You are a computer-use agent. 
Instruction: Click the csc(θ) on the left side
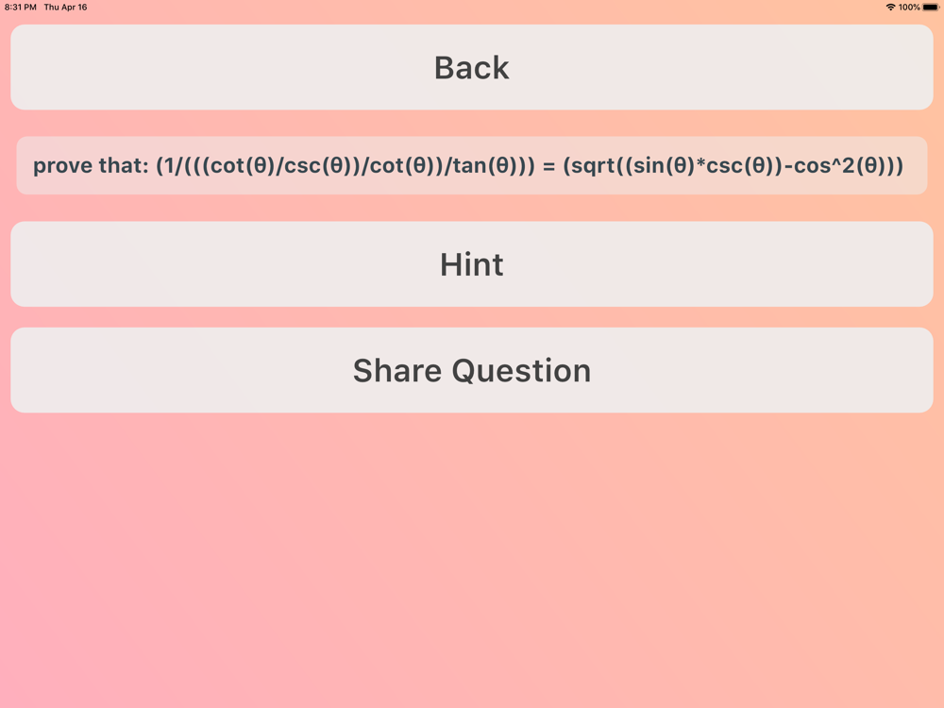[315, 165]
